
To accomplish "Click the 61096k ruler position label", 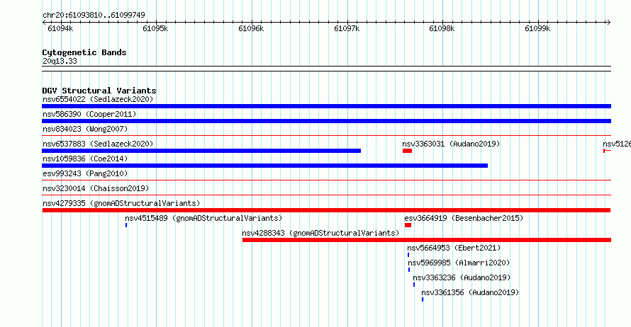I will pos(251,28).
